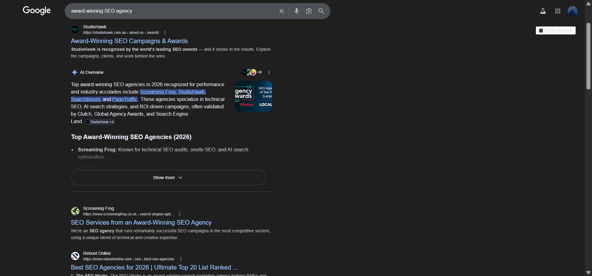Screen dimensions: 592x276
Task: Click the scrollbar up arrow
Action: [x=588, y=3]
